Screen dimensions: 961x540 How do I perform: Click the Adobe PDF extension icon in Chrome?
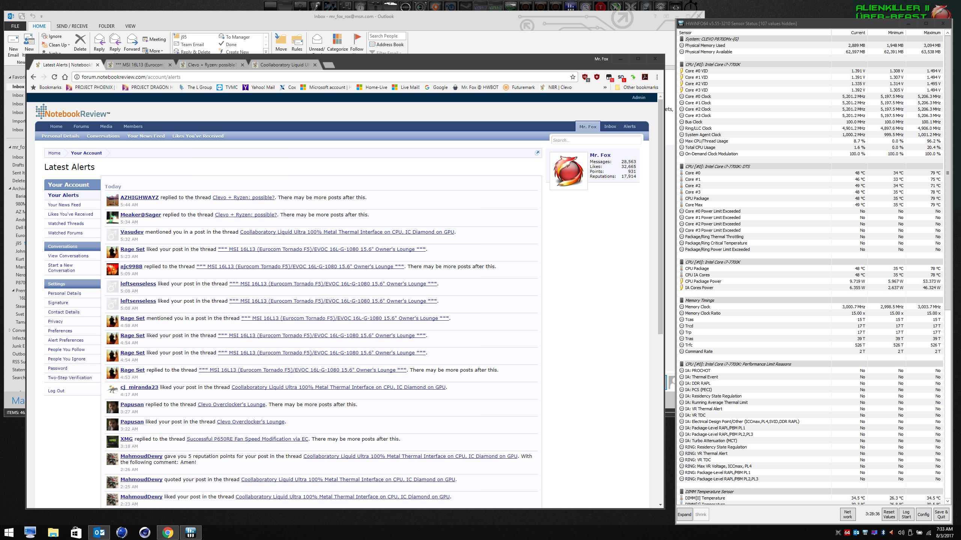[x=645, y=77]
